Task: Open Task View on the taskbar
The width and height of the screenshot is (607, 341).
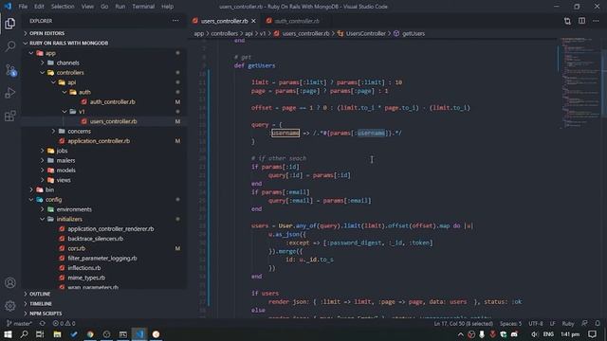Action: 40,334
